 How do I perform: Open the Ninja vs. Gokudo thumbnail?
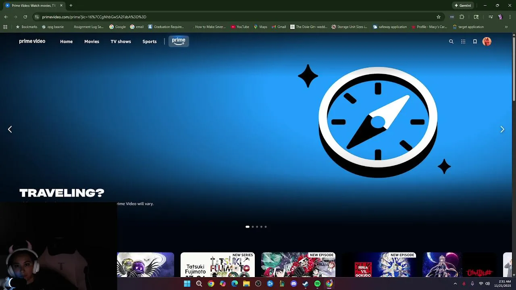pyautogui.click(x=379, y=265)
